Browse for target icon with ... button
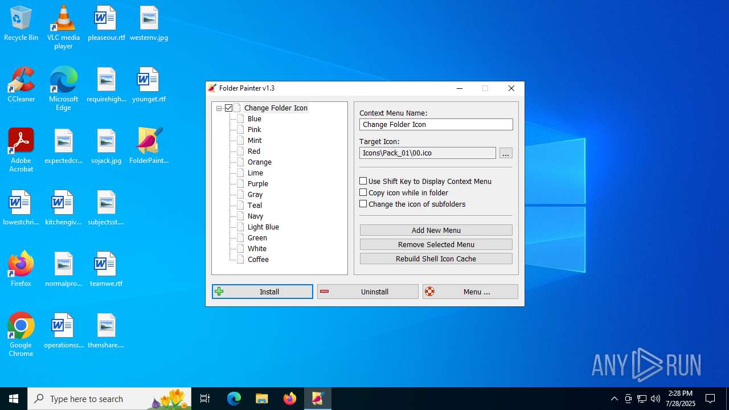 (506, 153)
